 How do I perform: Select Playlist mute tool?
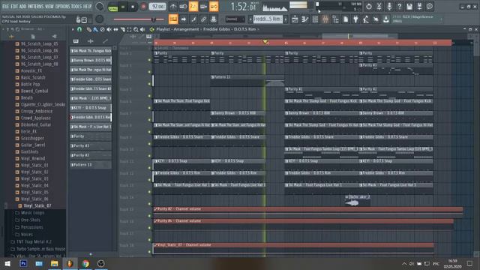tap(109, 29)
